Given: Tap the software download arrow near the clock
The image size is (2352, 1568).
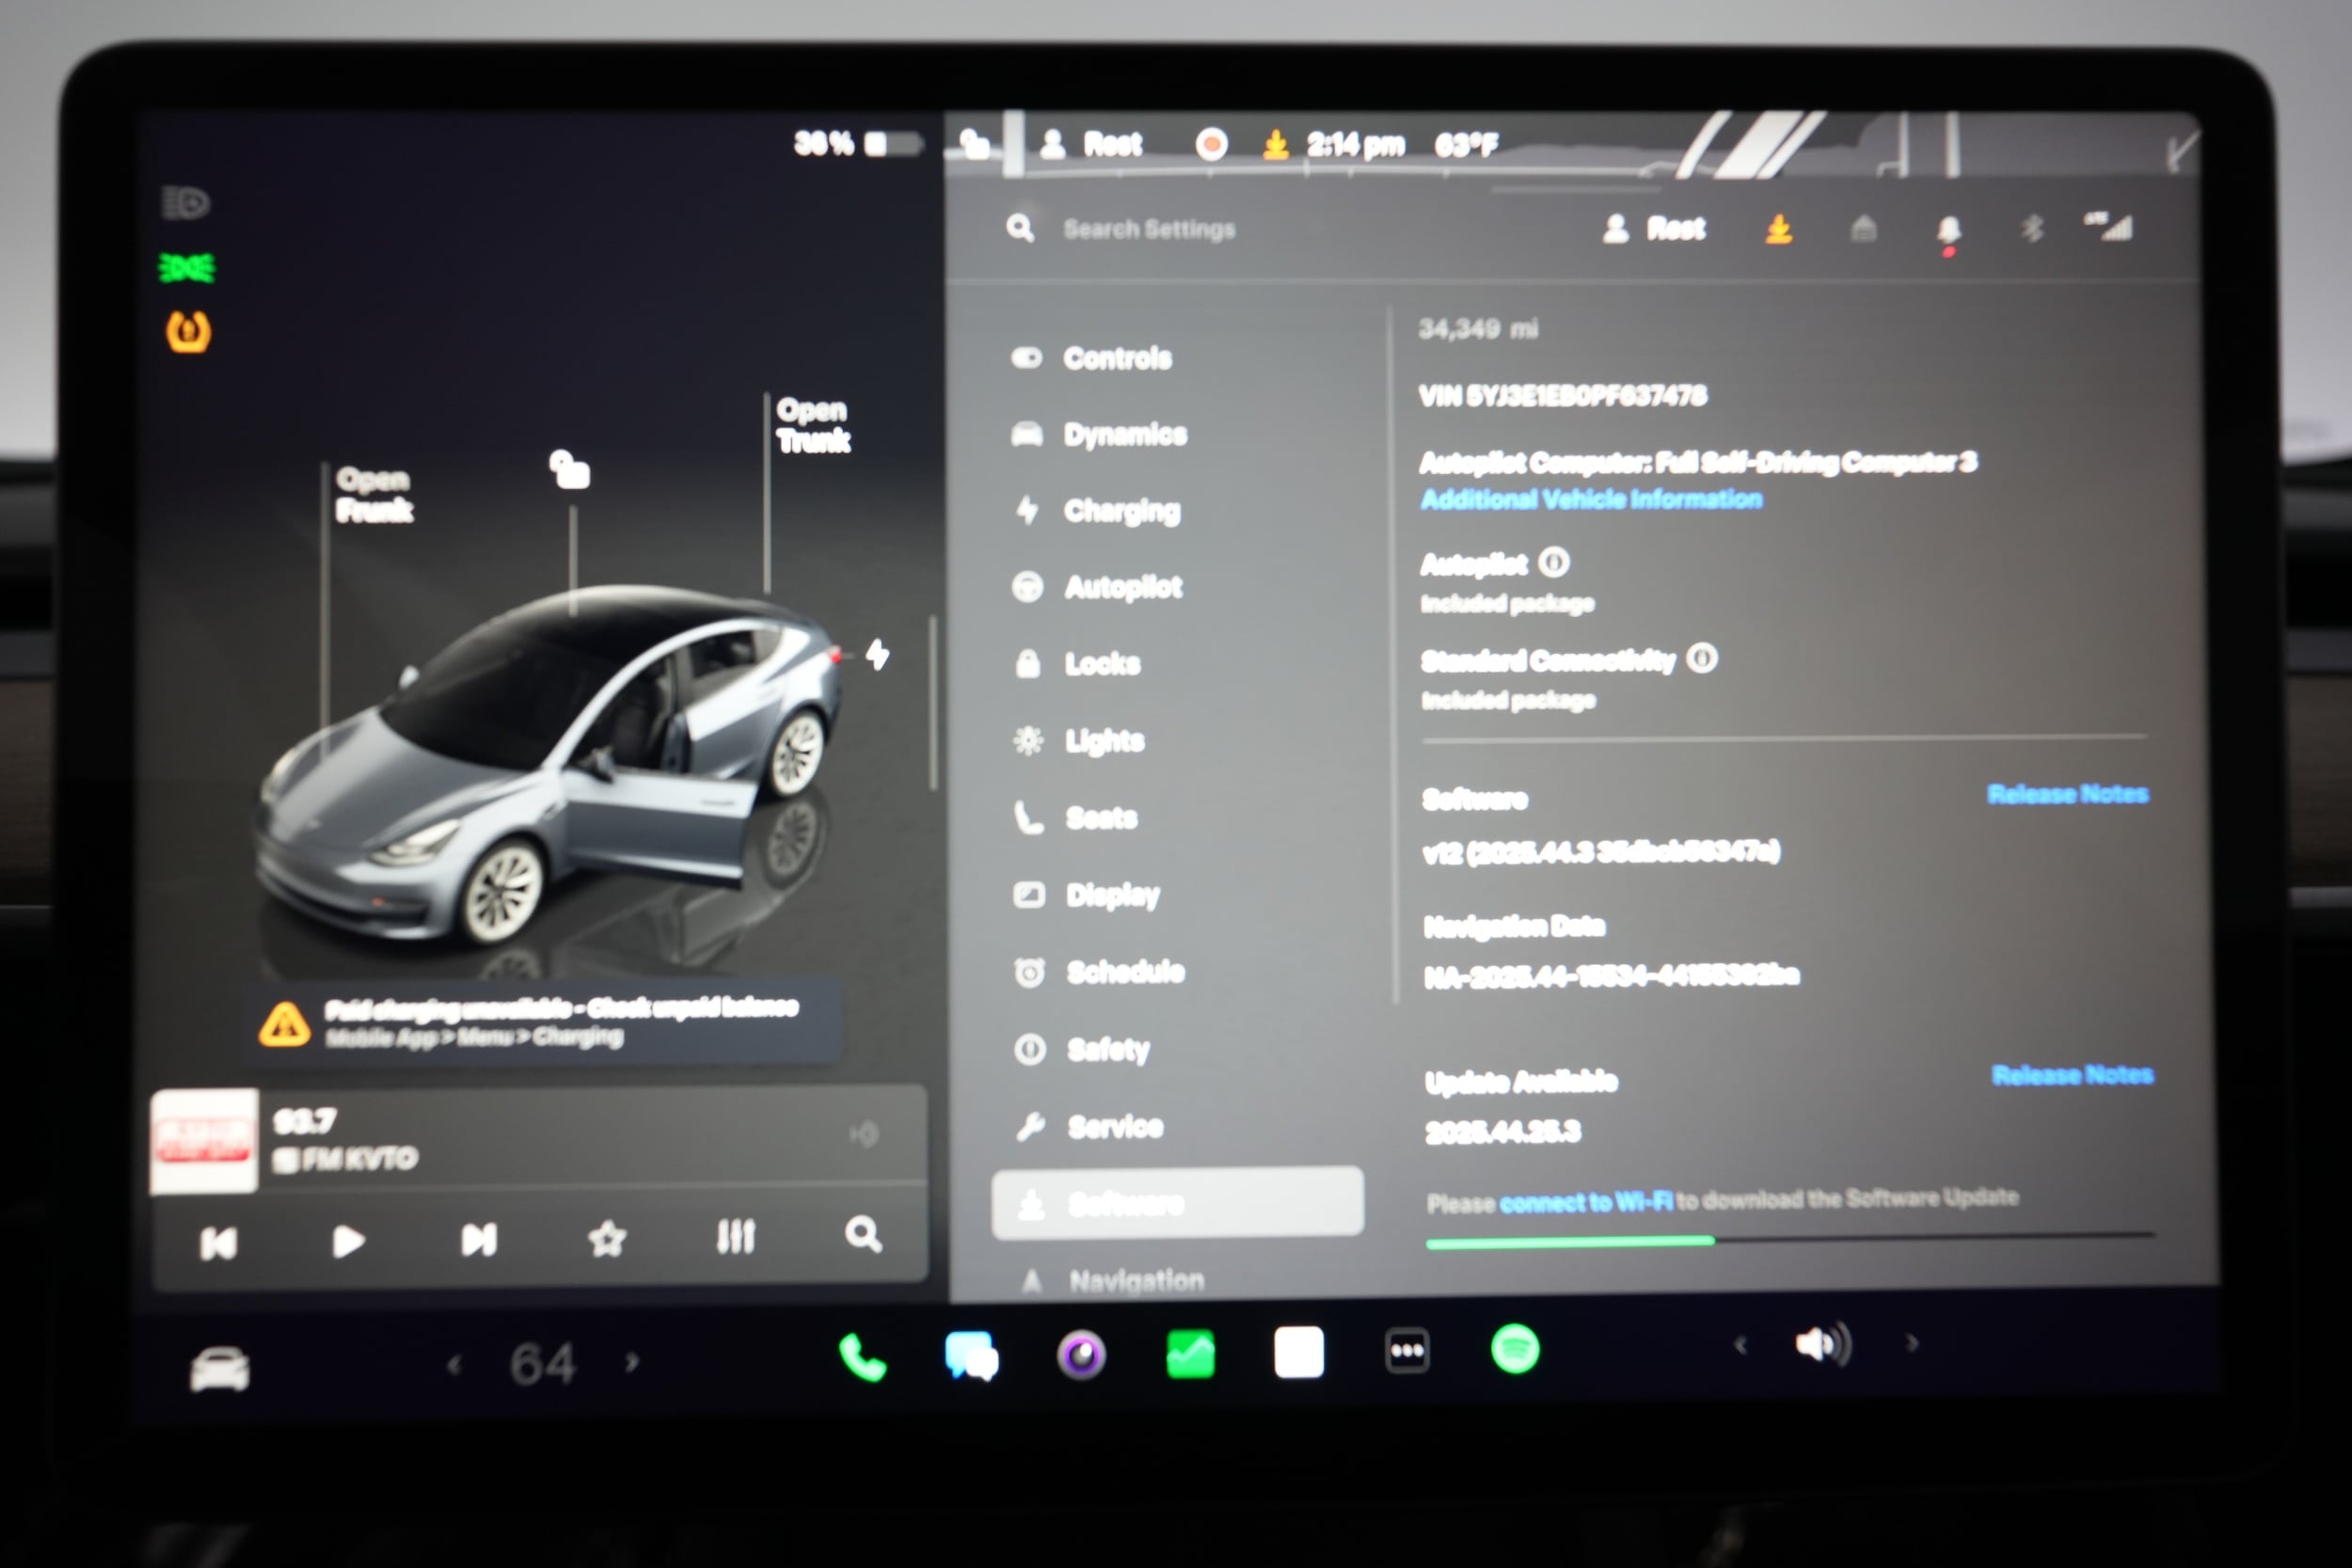Looking at the screenshot, I should point(1277,144).
